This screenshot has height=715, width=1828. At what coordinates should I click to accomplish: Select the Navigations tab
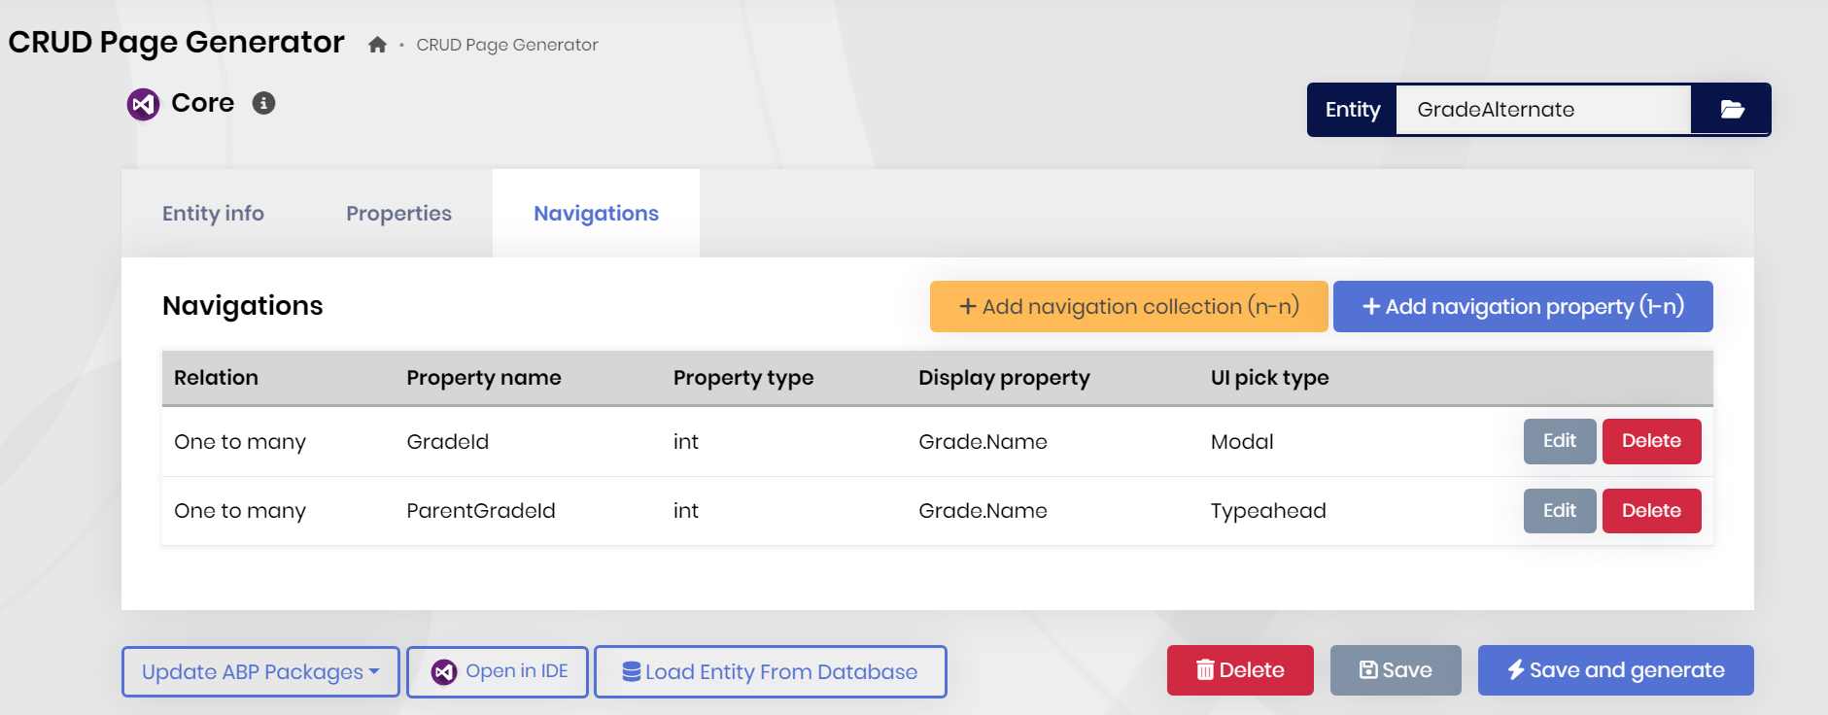(x=596, y=214)
